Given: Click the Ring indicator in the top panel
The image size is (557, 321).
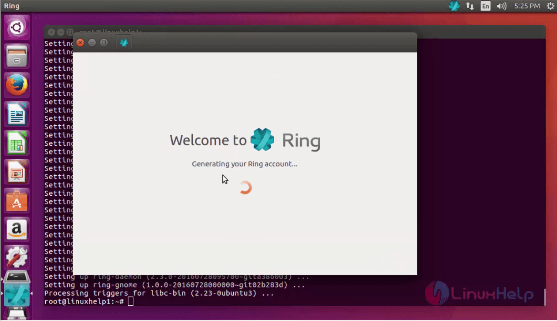Looking at the screenshot, I should coord(454,6).
